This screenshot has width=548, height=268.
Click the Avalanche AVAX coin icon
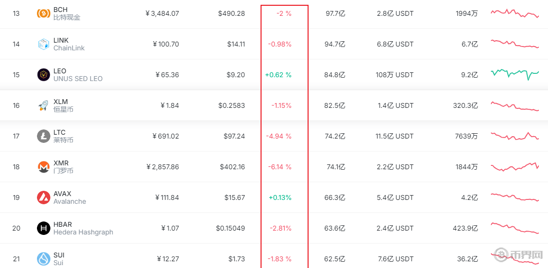[x=44, y=198]
